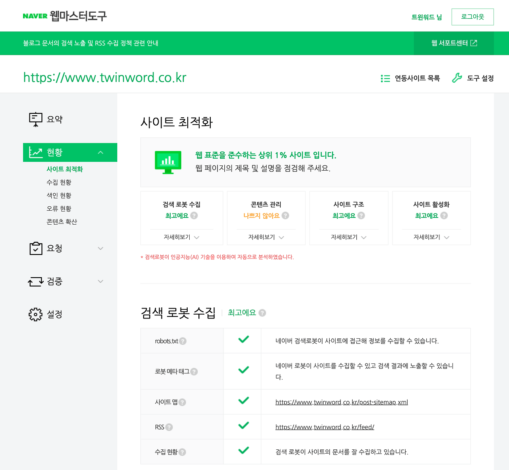Viewport: 509px width, 470px height.
Task: Click the help icon beside 검색 로봇 수집 rating
Action: tap(262, 313)
